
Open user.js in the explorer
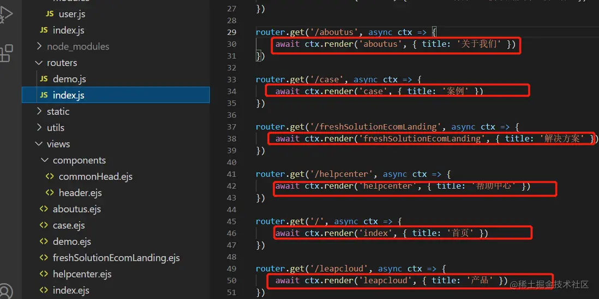[x=72, y=15]
